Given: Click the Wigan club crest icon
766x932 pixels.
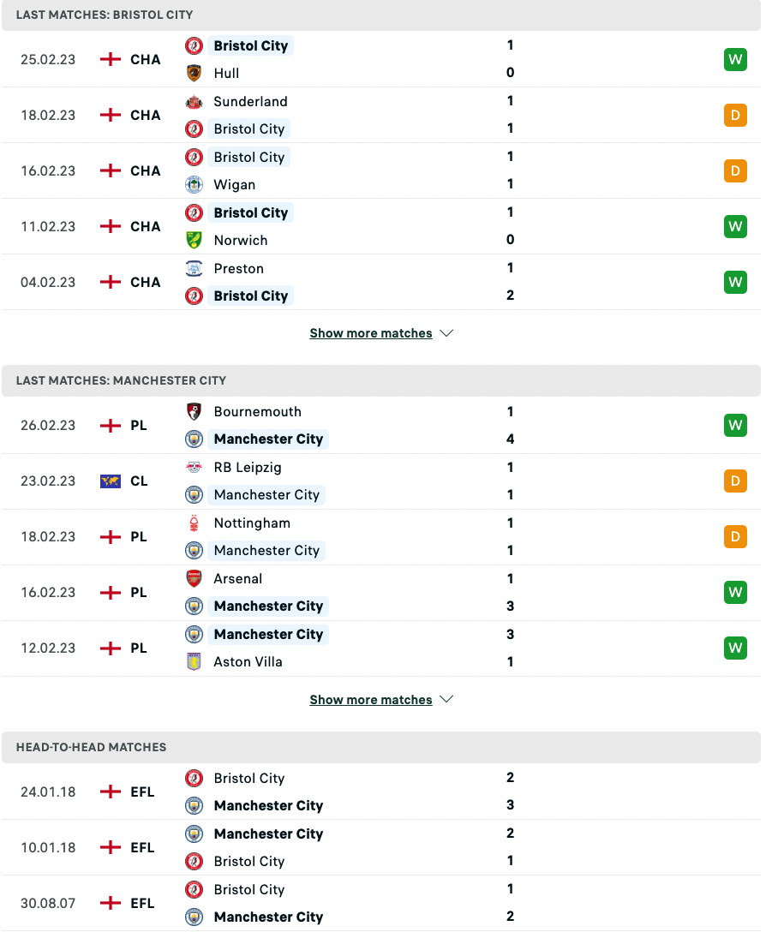Looking at the screenshot, I should [x=194, y=184].
